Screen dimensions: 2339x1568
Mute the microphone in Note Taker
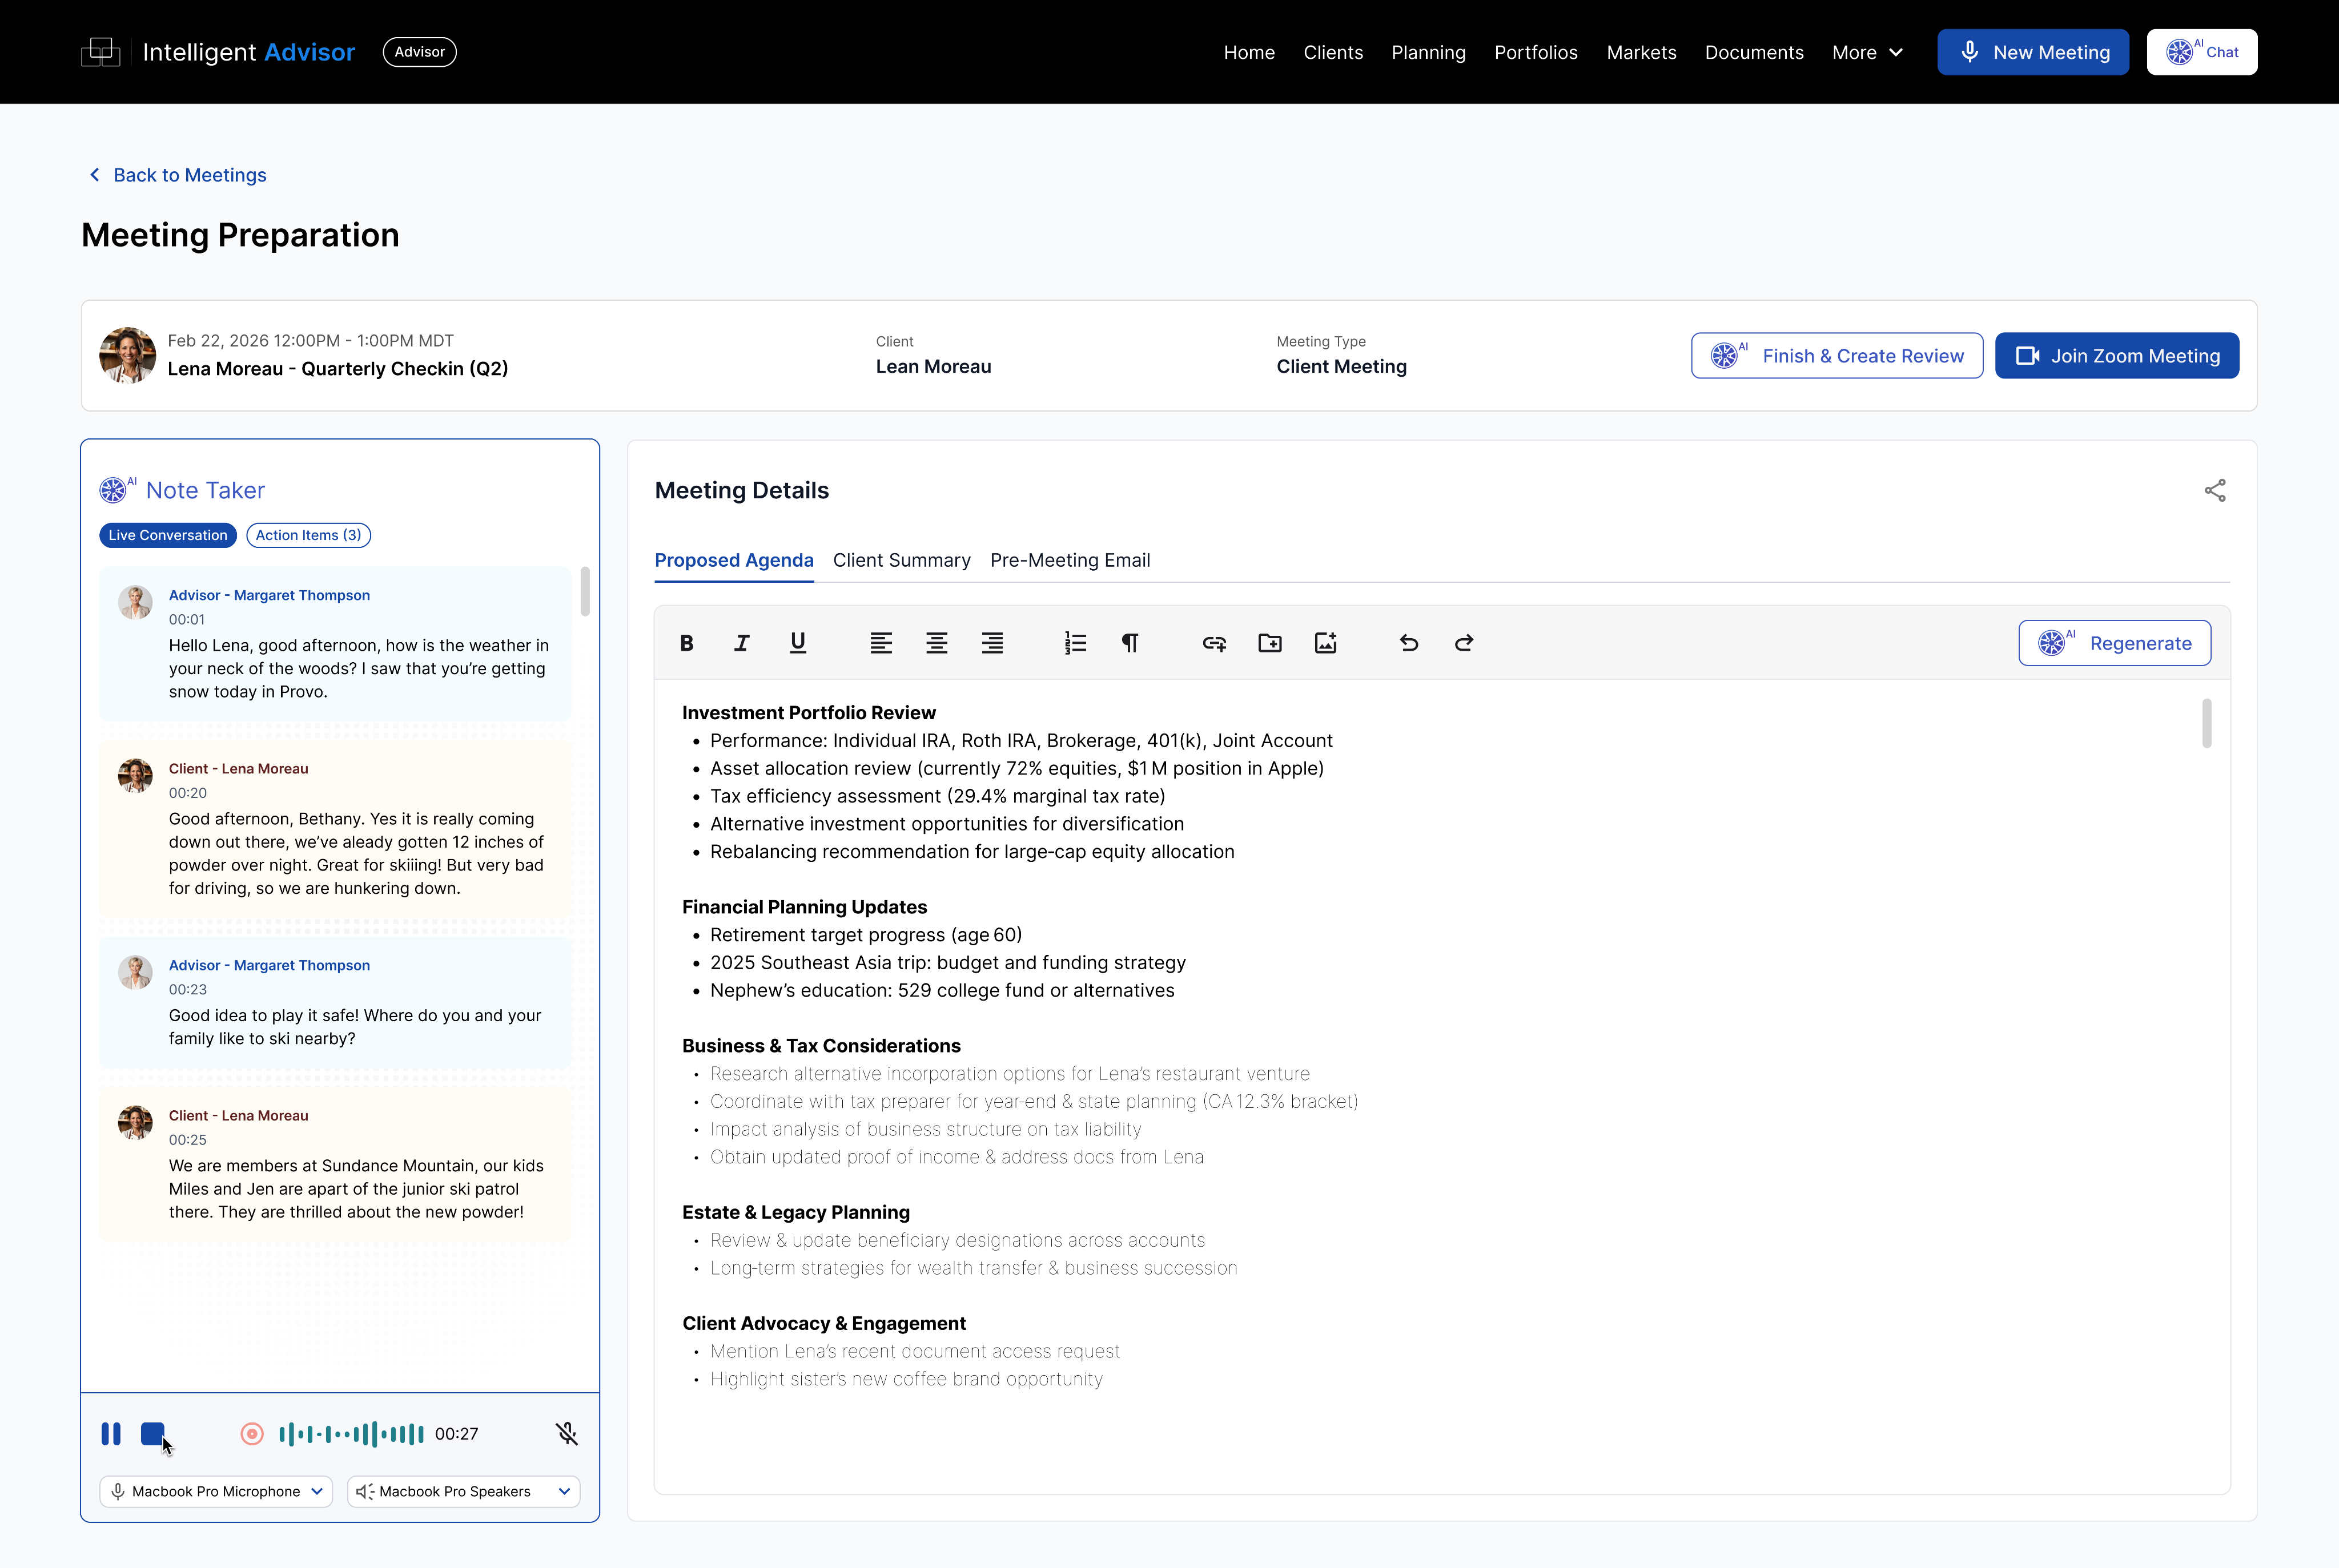566,1433
